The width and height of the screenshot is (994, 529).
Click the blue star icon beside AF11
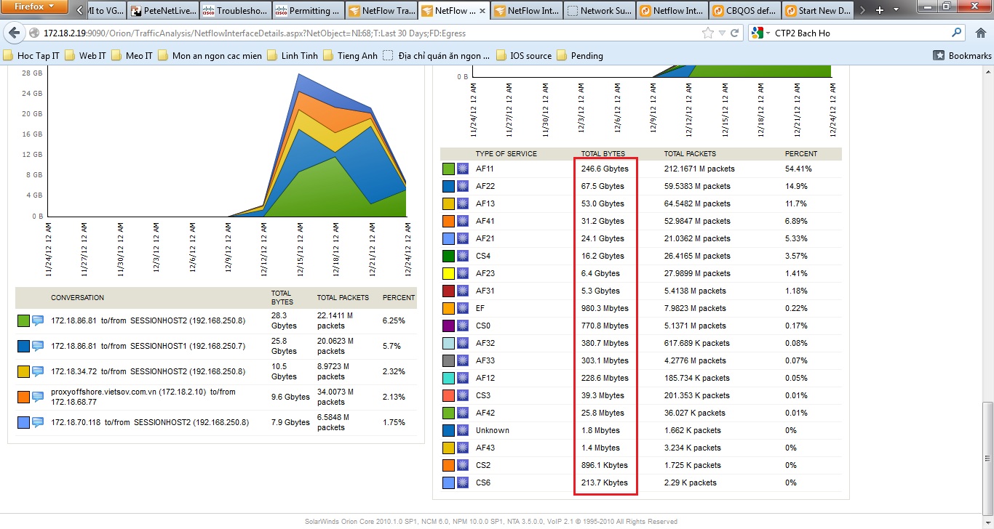click(462, 169)
